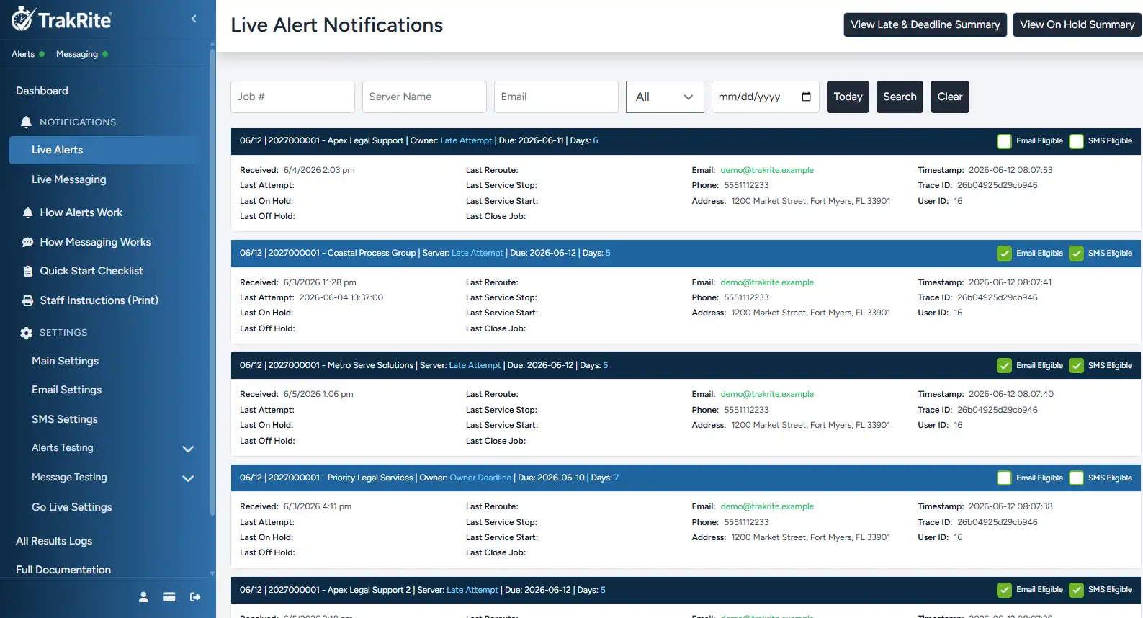Image resolution: width=1143 pixels, height=618 pixels.
Task: Click the mm/dd/yyyy date field
Action: [765, 97]
